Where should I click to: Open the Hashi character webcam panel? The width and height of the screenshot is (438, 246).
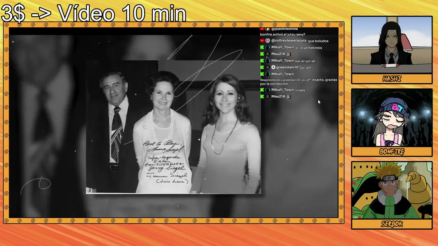[x=392, y=44]
